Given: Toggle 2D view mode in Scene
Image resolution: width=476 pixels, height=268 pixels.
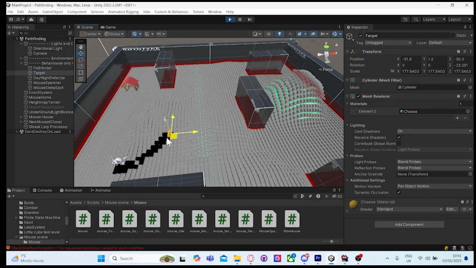Looking at the screenshot, I should [x=268, y=34].
